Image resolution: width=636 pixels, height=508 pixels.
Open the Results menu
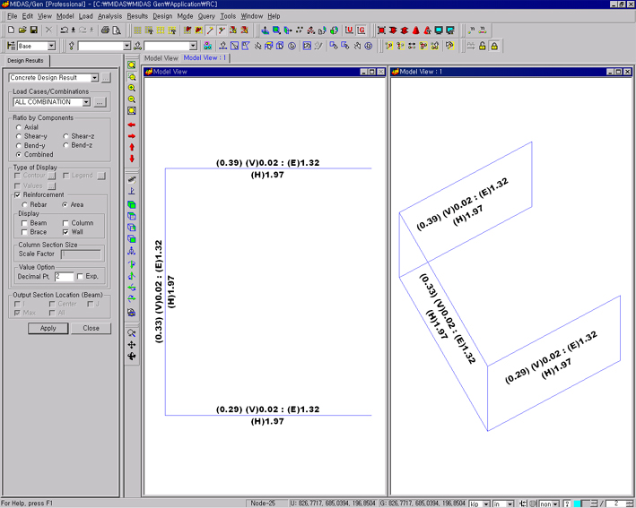[137, 16]
